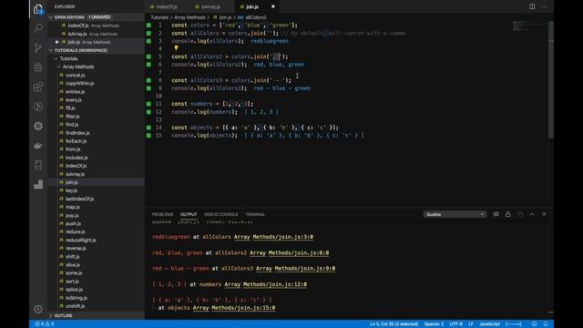
Task: Click the errors and warnings count in status bar
Action: (45, 324)
